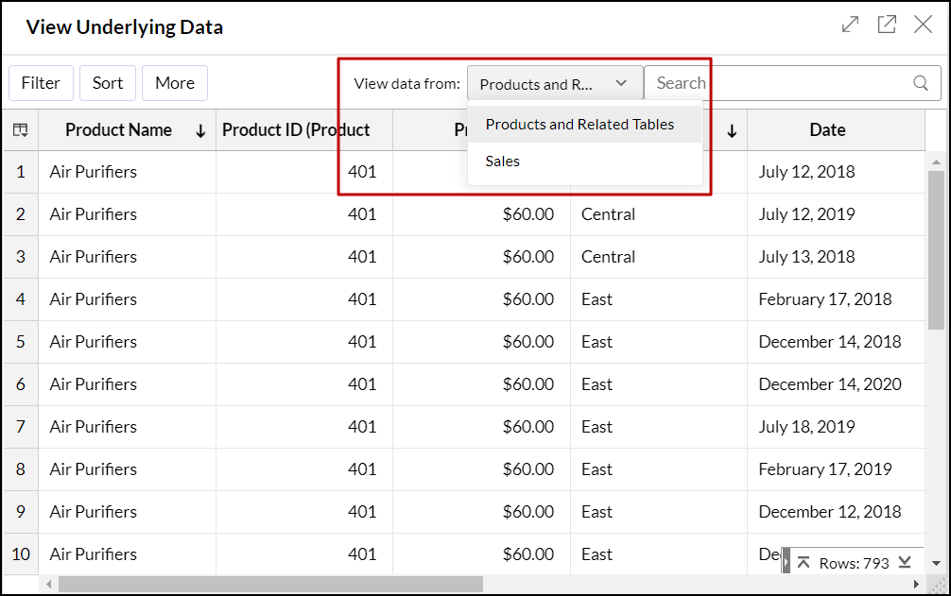Viewport: 951px width, 596px height.
Task: Open the View data from dropdown
Action: [554, 83]
